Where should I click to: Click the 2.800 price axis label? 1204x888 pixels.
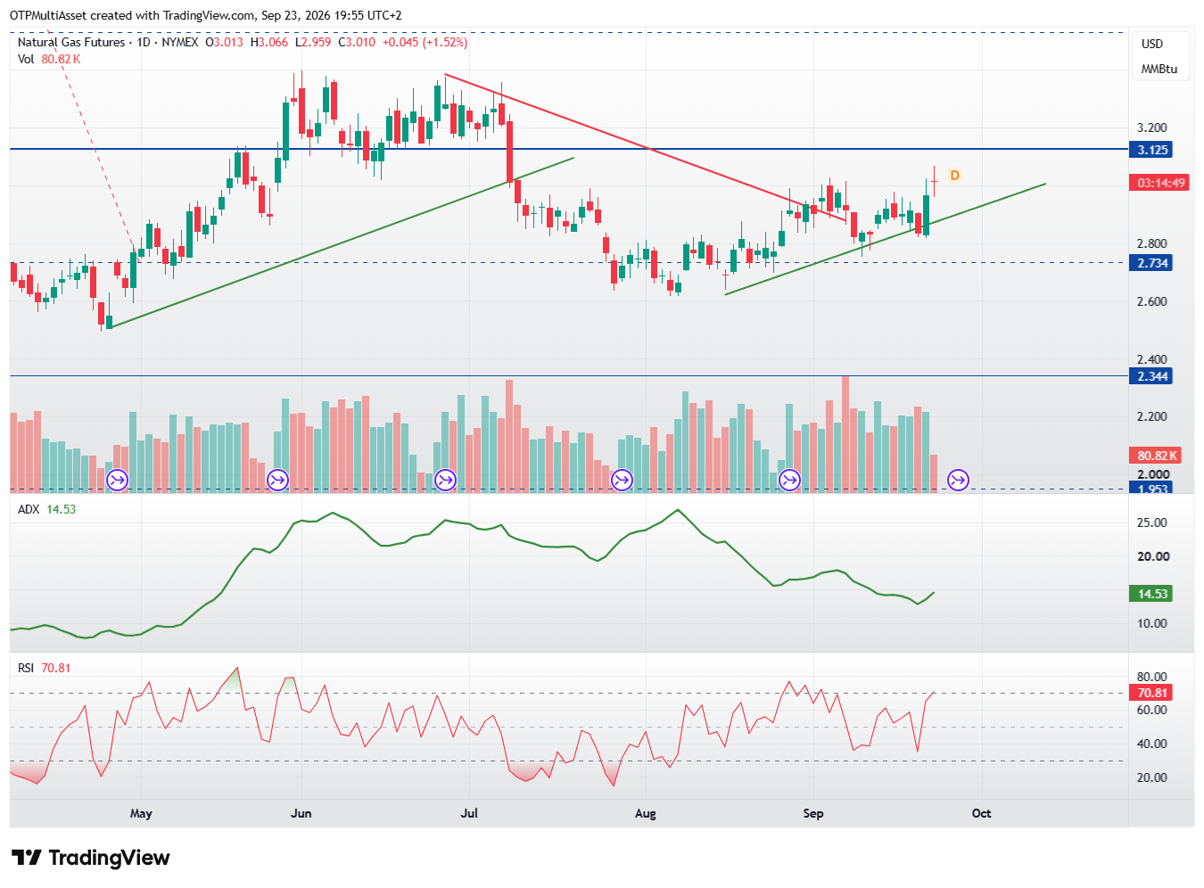tap(1152, 243)
